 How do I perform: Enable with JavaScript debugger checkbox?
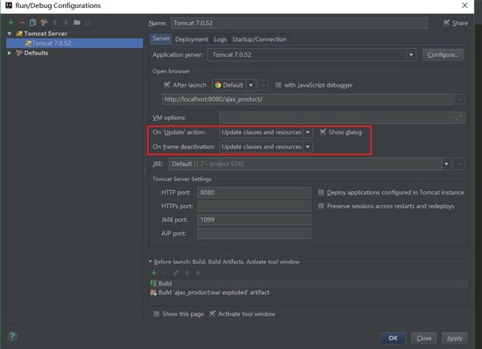(278, 85)
